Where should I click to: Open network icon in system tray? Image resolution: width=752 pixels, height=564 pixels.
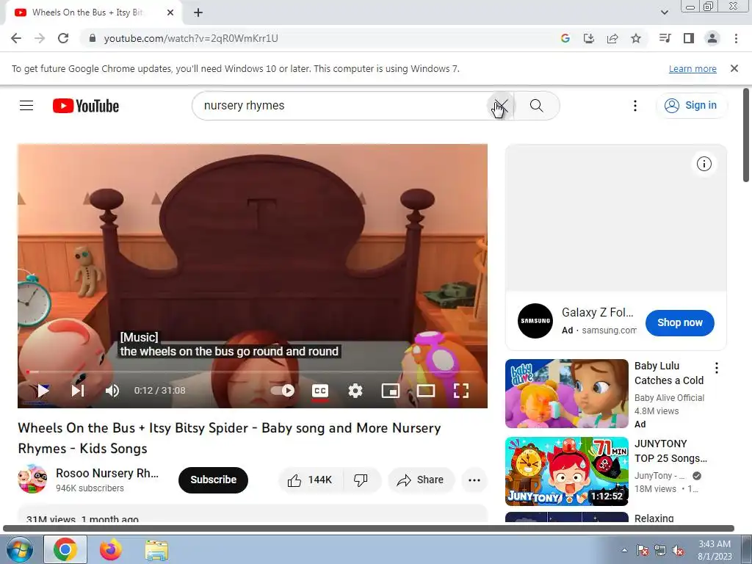click(x=660, y=550)
